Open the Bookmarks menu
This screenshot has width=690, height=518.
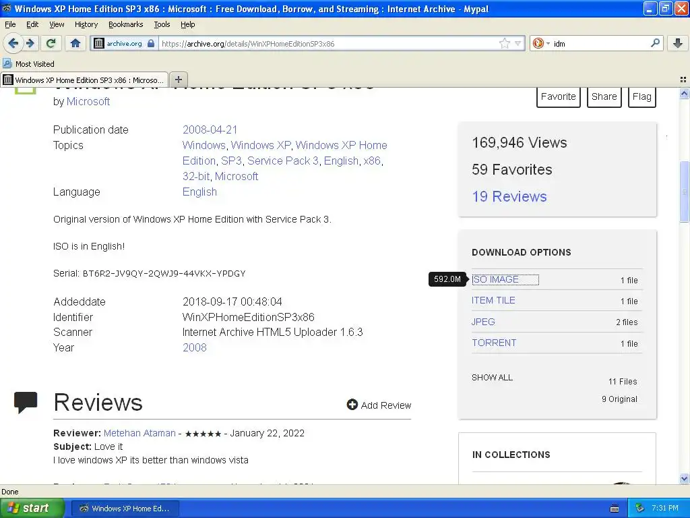[125, 24]
